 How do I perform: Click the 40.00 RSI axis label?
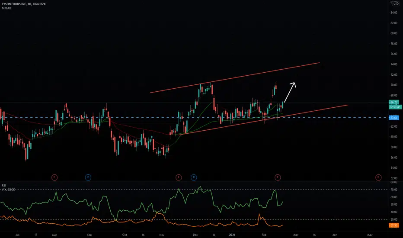(394, 212)
